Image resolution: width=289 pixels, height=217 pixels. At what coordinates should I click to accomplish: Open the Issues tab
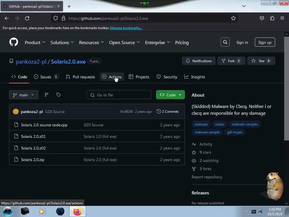pyautogui.click(x=46, y=77)
